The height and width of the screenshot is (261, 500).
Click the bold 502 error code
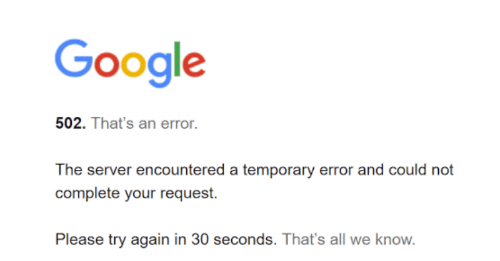pos(70,124)
